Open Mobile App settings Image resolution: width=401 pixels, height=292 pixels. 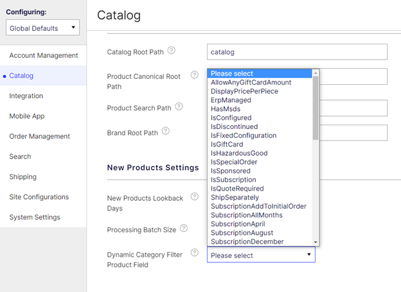pos(43,116)
